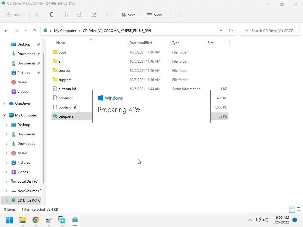Switch to large thumbnails view button
Viewport: 303px width, 227px height.
click(299, 210)
